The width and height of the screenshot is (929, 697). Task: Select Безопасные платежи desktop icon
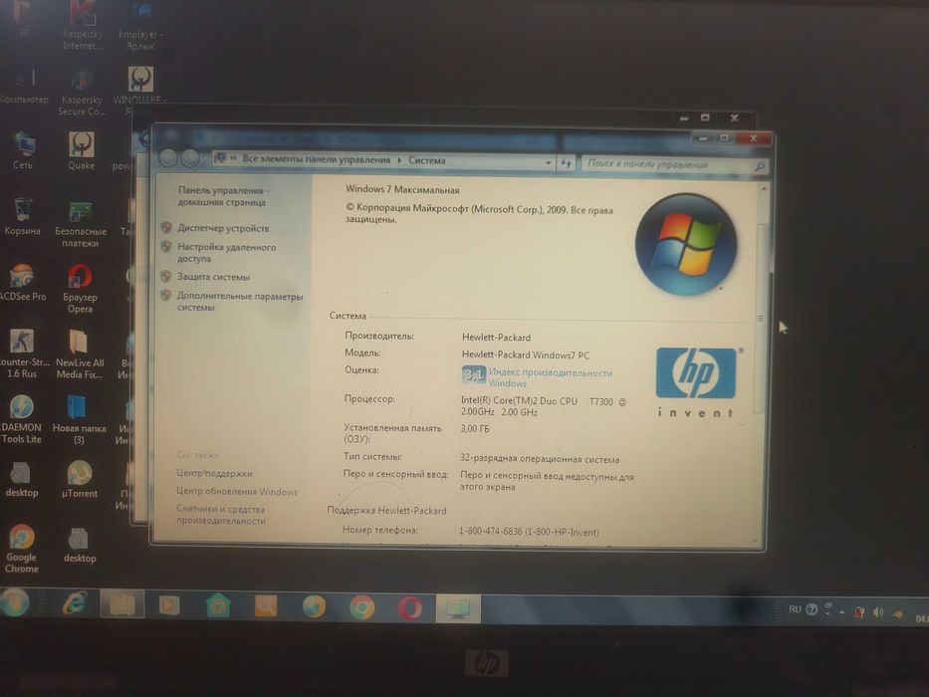(x=81, y=224)
